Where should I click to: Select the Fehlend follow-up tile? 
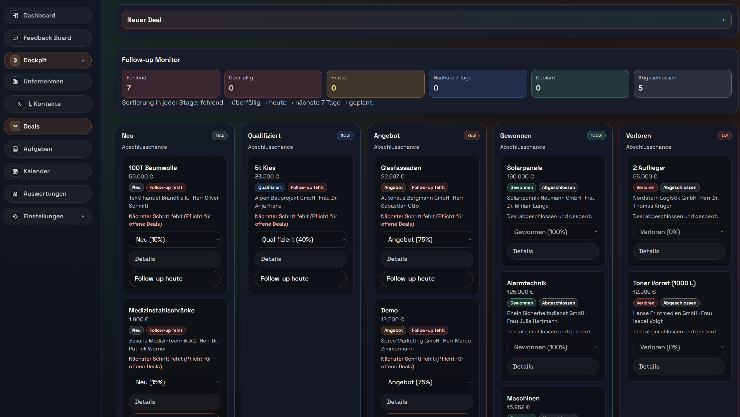(171, 84)
